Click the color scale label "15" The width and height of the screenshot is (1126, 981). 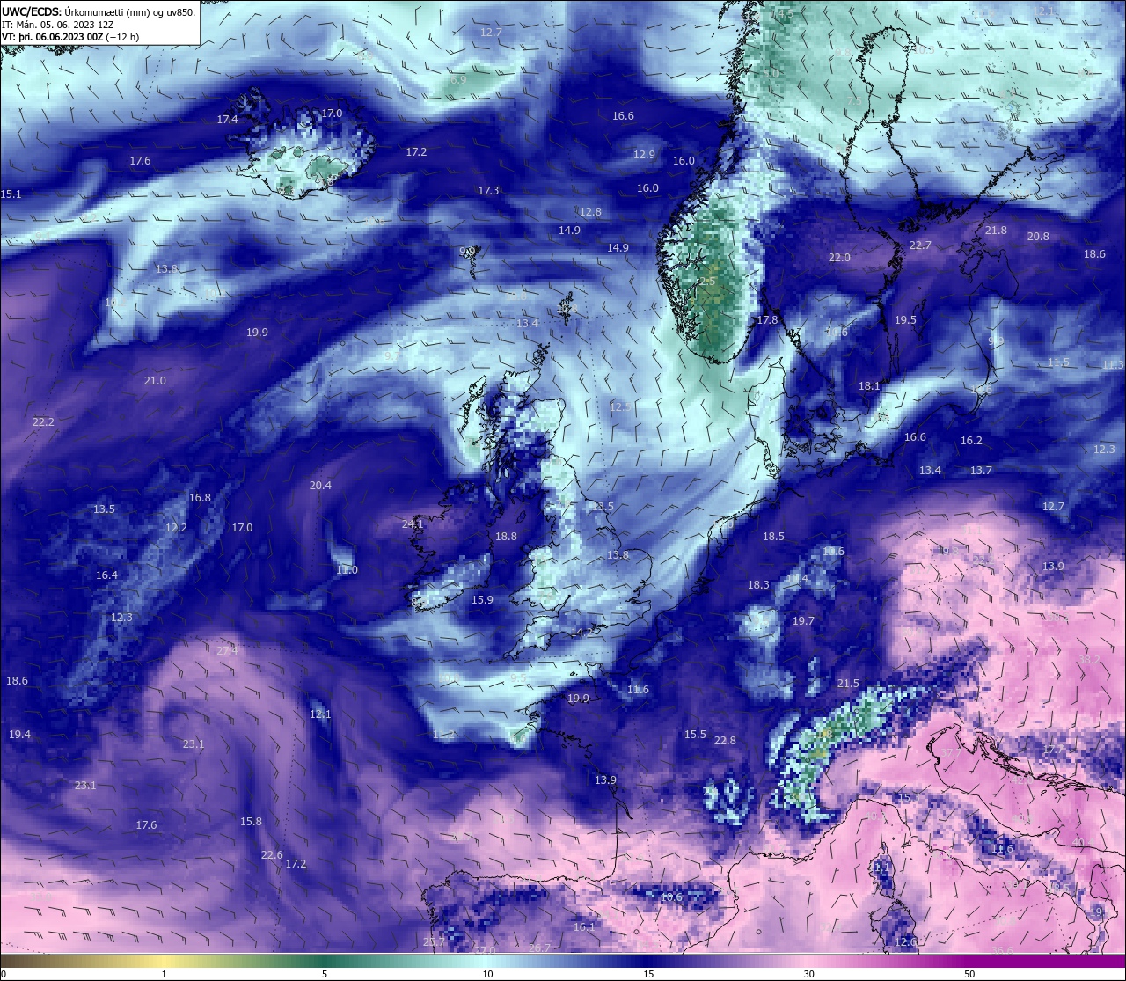(648, 974)
